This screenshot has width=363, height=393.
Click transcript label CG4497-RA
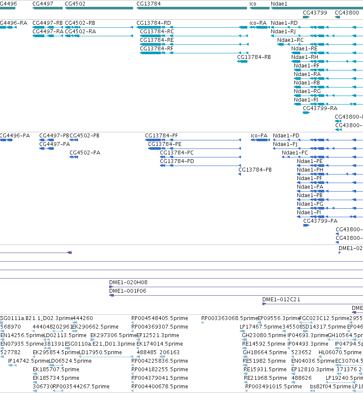(48, 32)
